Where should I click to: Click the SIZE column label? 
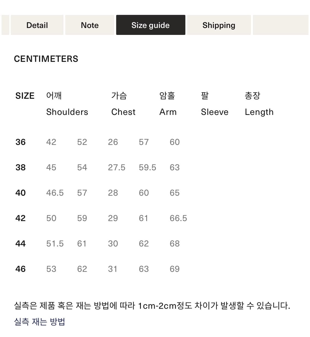coord(25,95)
